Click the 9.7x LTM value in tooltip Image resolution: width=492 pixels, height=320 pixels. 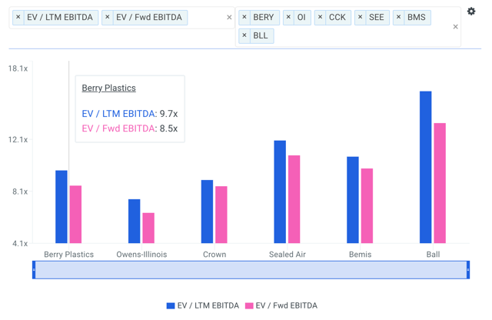pos(168,114)
